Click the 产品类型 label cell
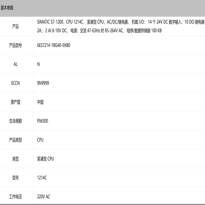The image size is (205, 205). (15, 140)
